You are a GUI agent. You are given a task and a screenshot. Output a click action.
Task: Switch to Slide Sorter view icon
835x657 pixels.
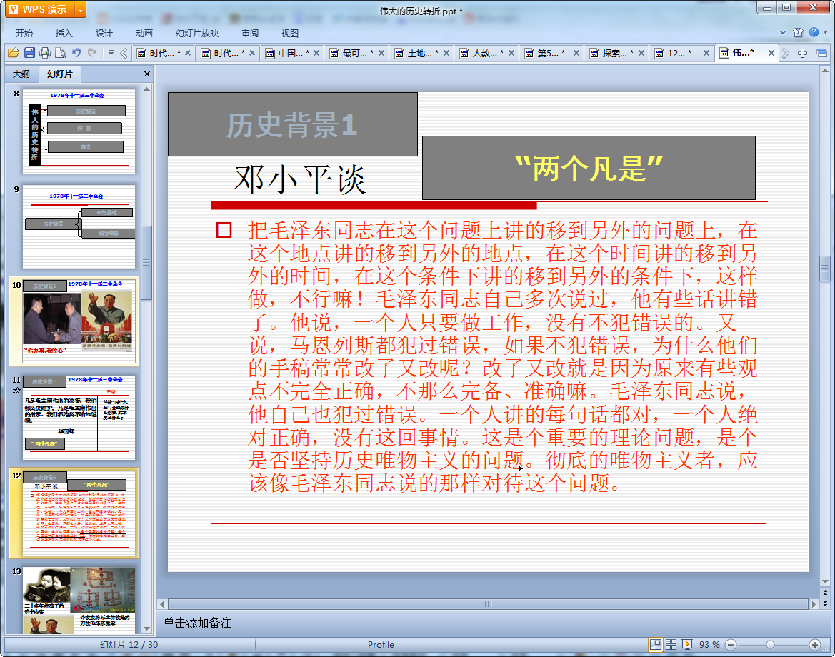point(671,645)
